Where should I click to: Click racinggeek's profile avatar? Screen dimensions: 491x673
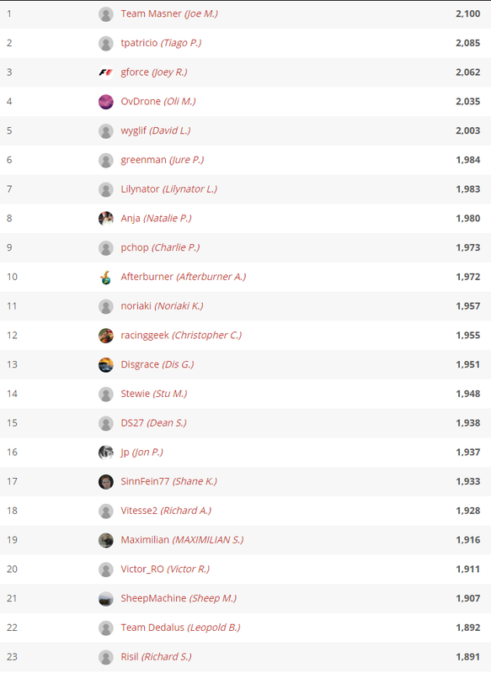coord(105,335)
